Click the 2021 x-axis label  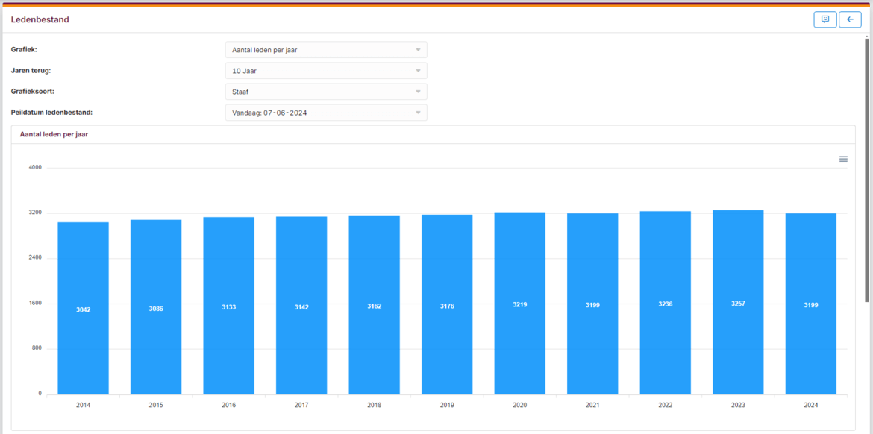point(592,406)
